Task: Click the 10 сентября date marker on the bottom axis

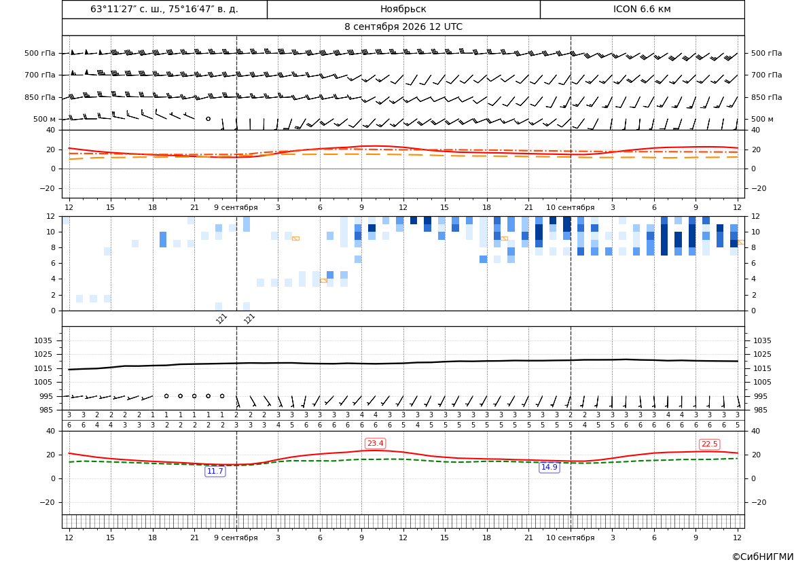Action: coord(570,538)
